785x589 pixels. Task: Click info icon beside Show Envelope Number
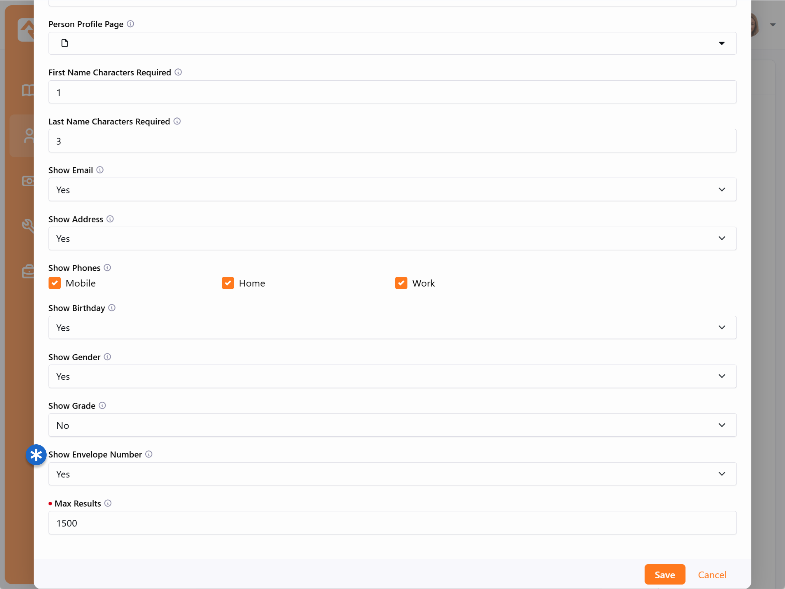(x=149, y=454)
